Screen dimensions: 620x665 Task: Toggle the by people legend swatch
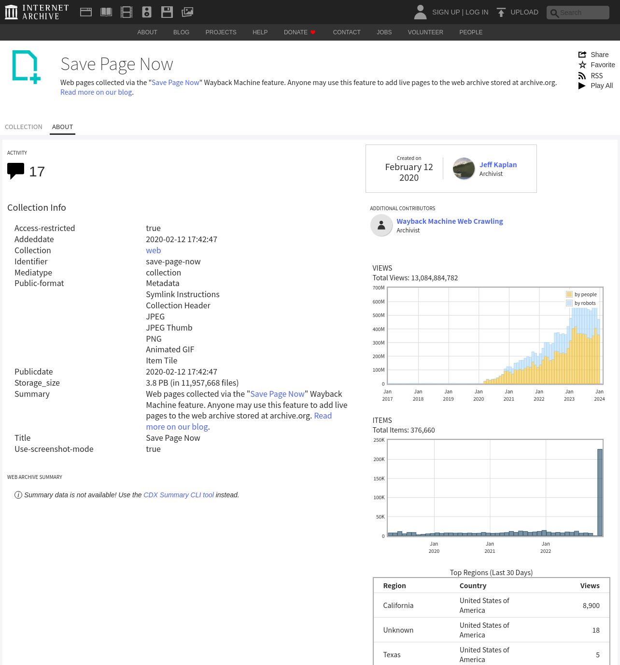(x=569, y=294)
